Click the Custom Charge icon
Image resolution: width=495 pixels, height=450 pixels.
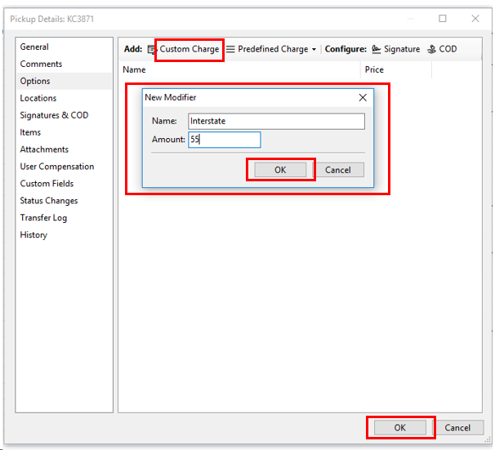[x=152, y=50]
